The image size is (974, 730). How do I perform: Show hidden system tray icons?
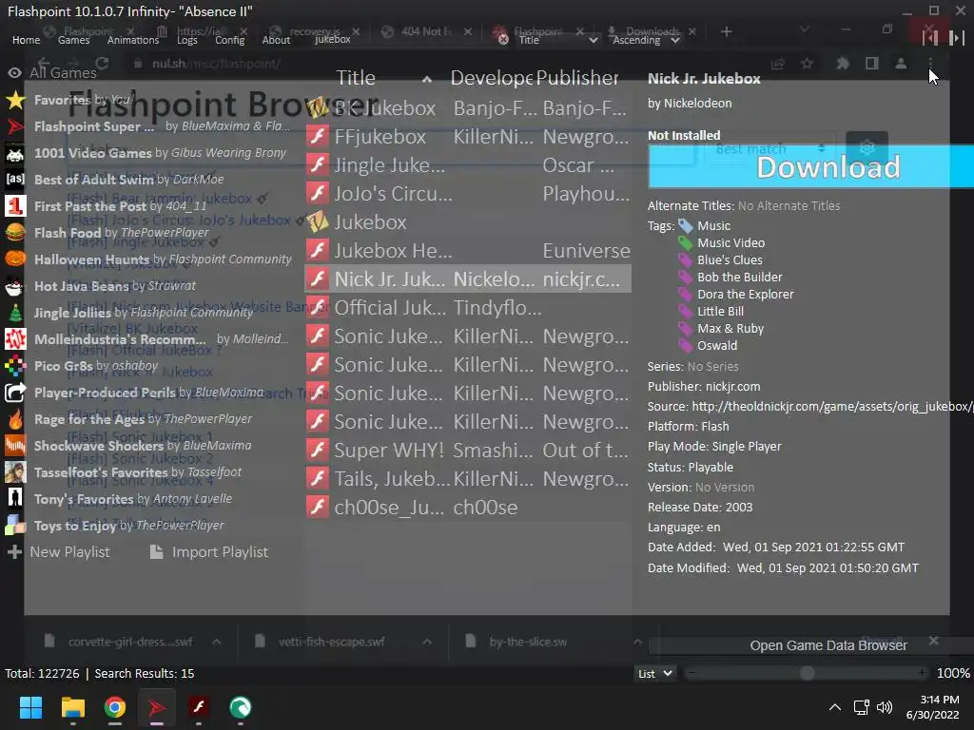point(835,707)
